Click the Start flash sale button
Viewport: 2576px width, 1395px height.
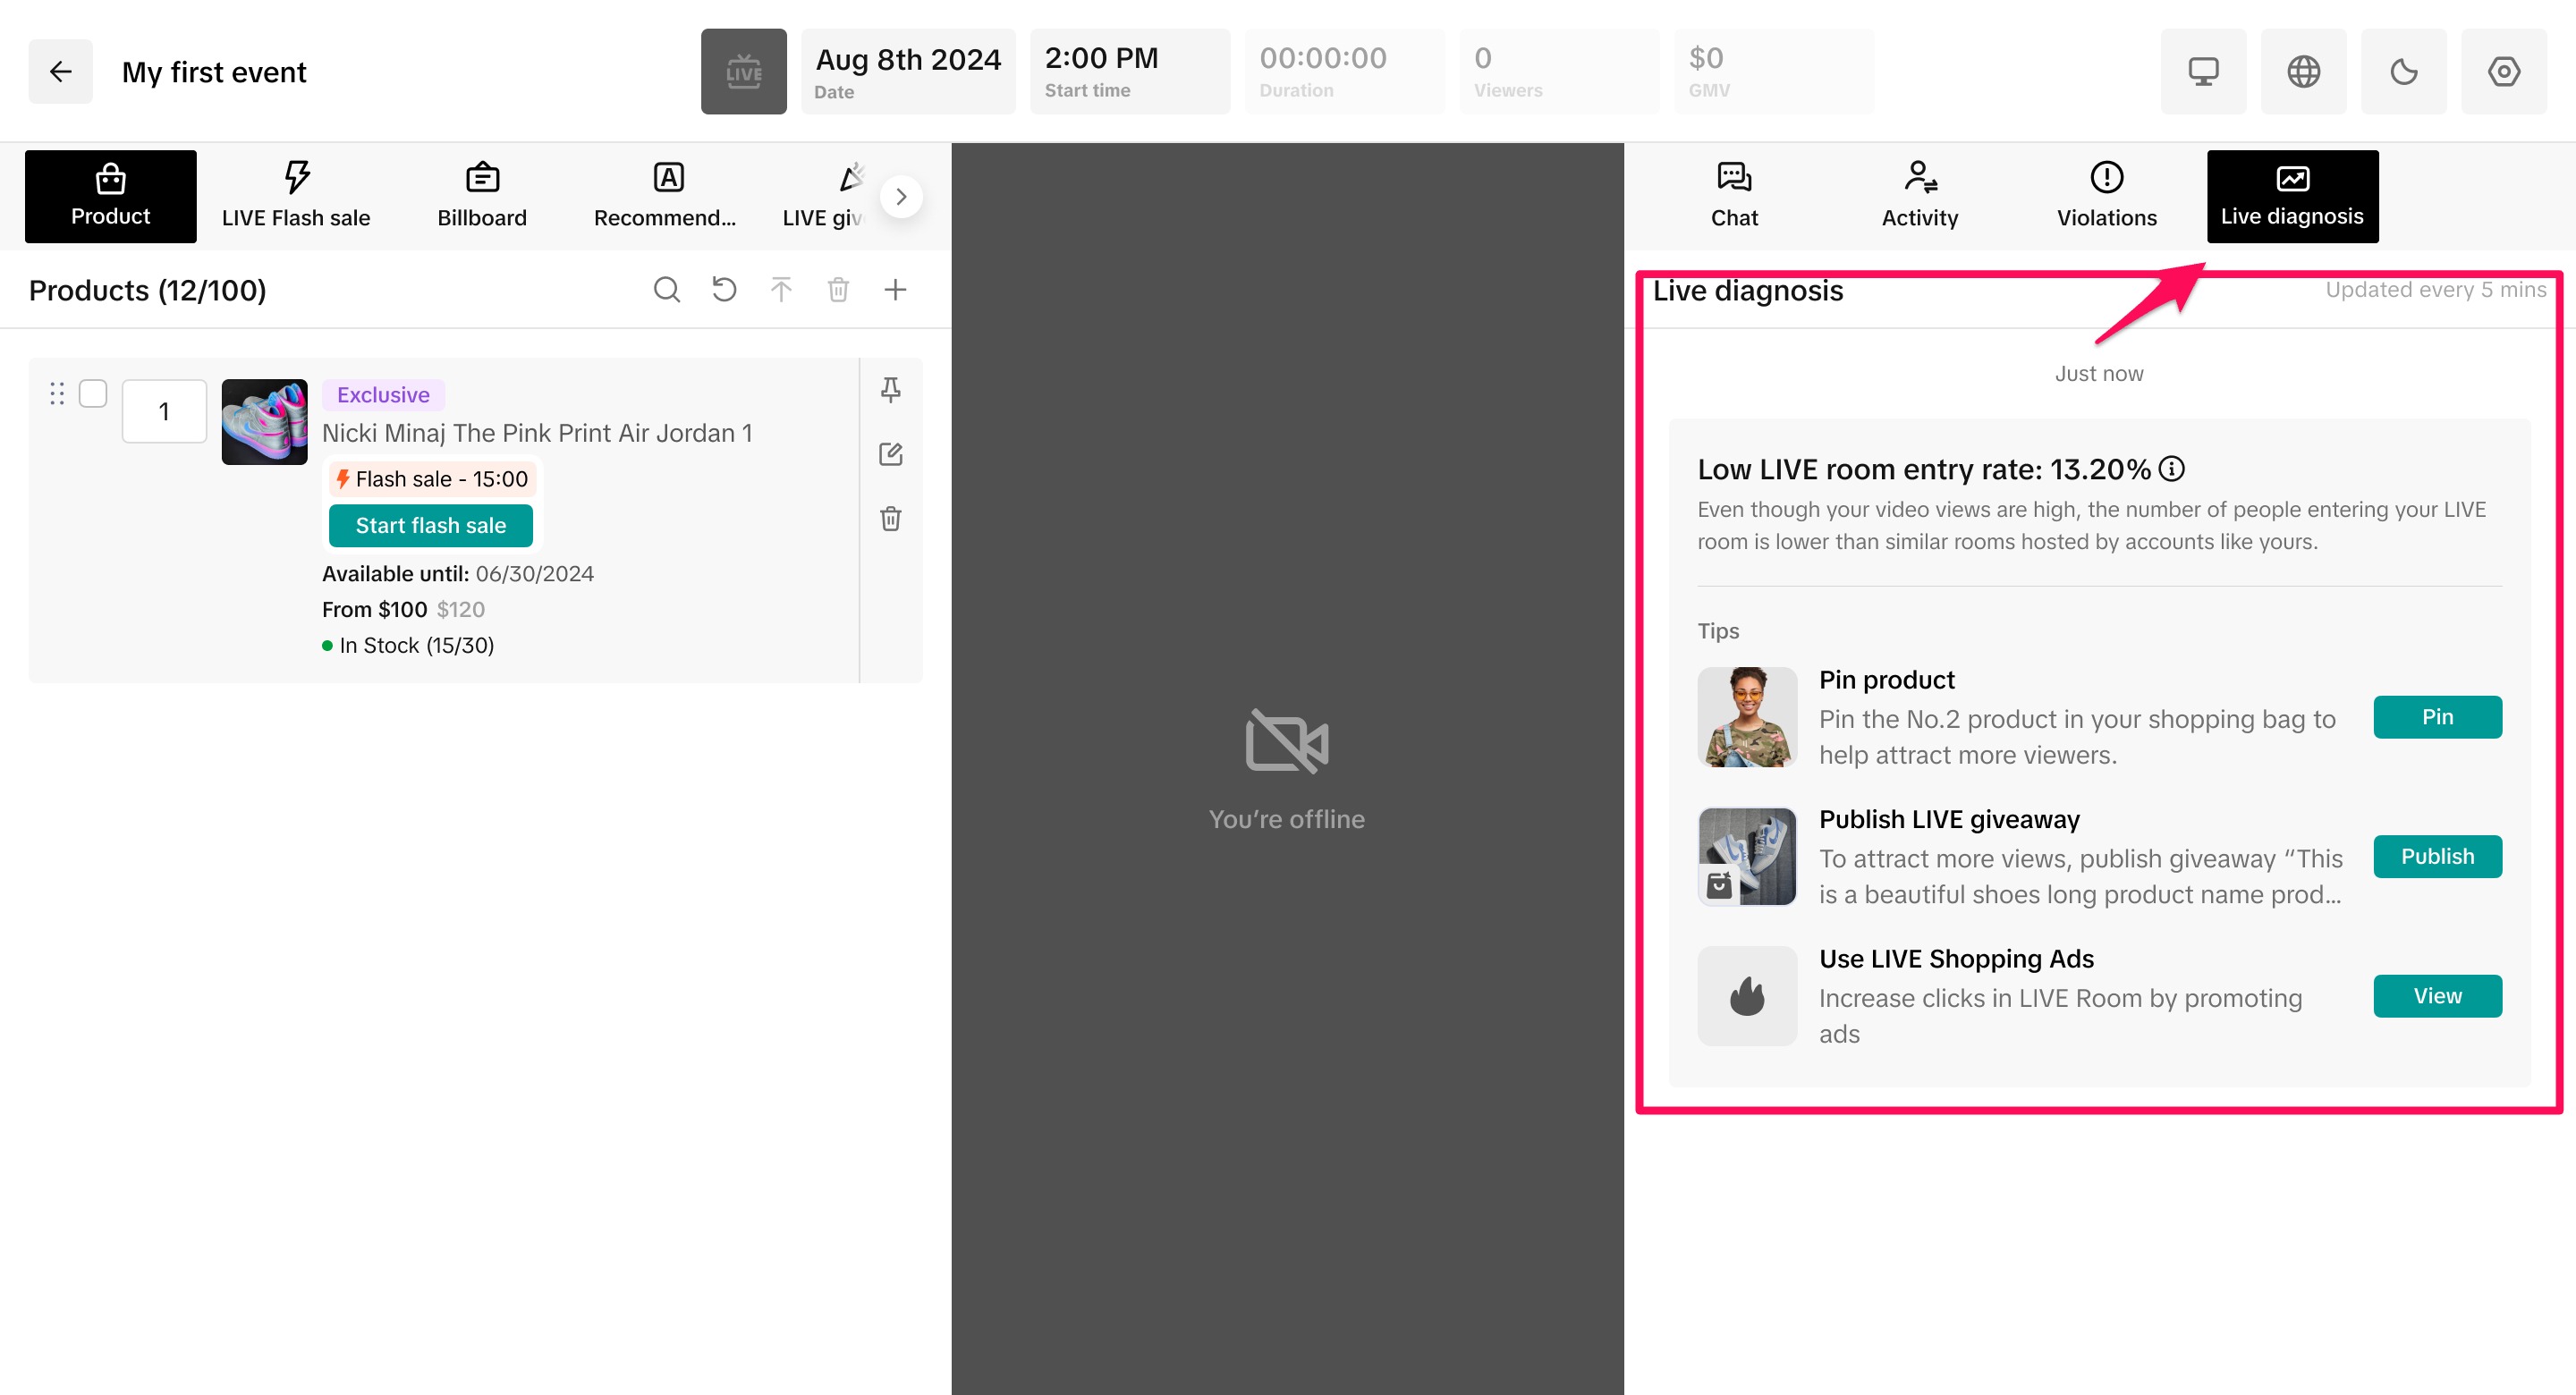(431, 526)
